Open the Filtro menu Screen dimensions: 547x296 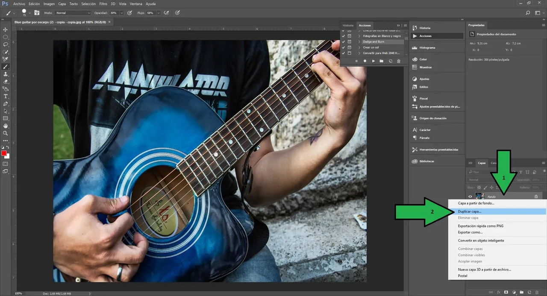pyautogui.click(x=103, y=4)
